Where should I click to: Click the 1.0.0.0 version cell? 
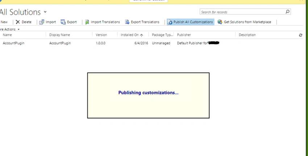tap(101, 43)
